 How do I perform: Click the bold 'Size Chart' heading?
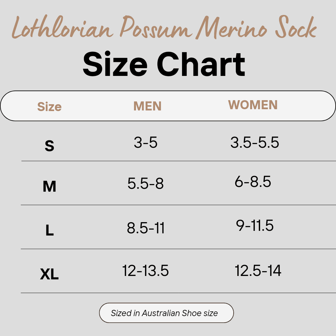coord(164,65)
